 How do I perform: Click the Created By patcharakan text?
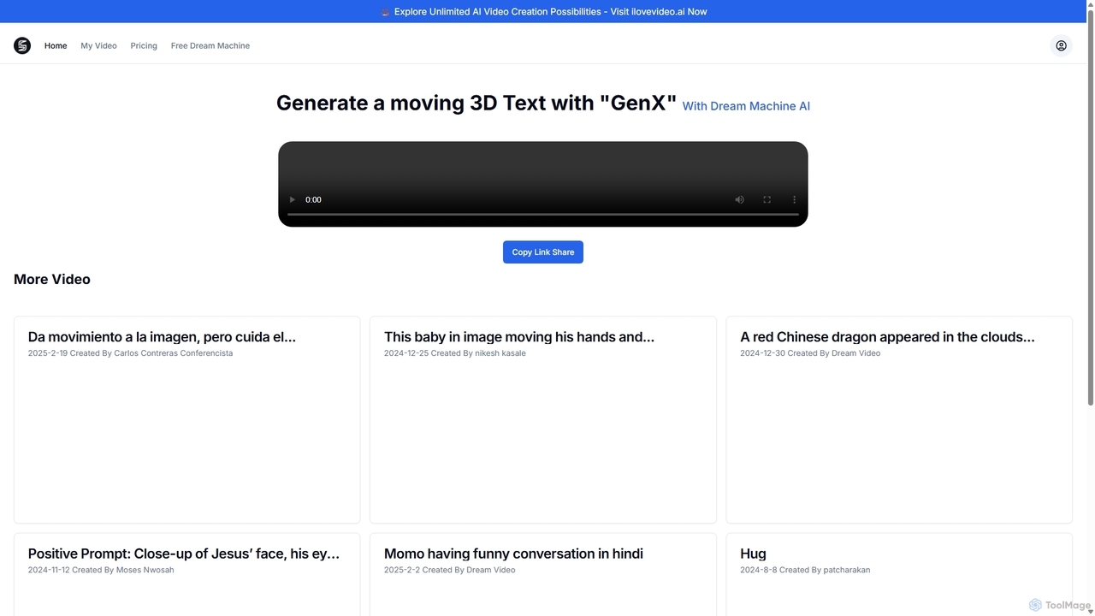825,570
